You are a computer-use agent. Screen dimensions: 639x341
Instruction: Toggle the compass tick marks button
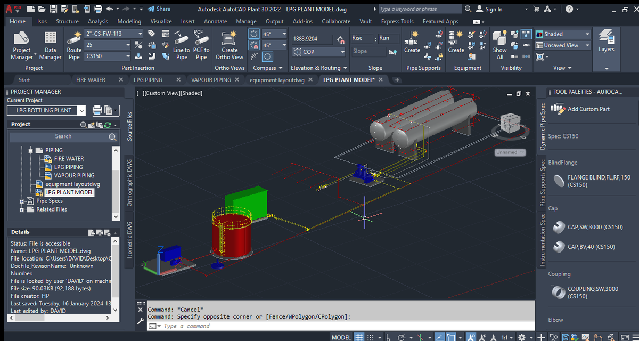pos(268,56)
